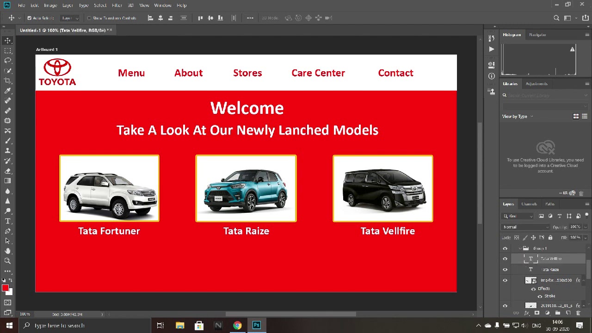Open File Explorer from the taskbar
The height and width of the screenshot is (333, 592).
180,326
